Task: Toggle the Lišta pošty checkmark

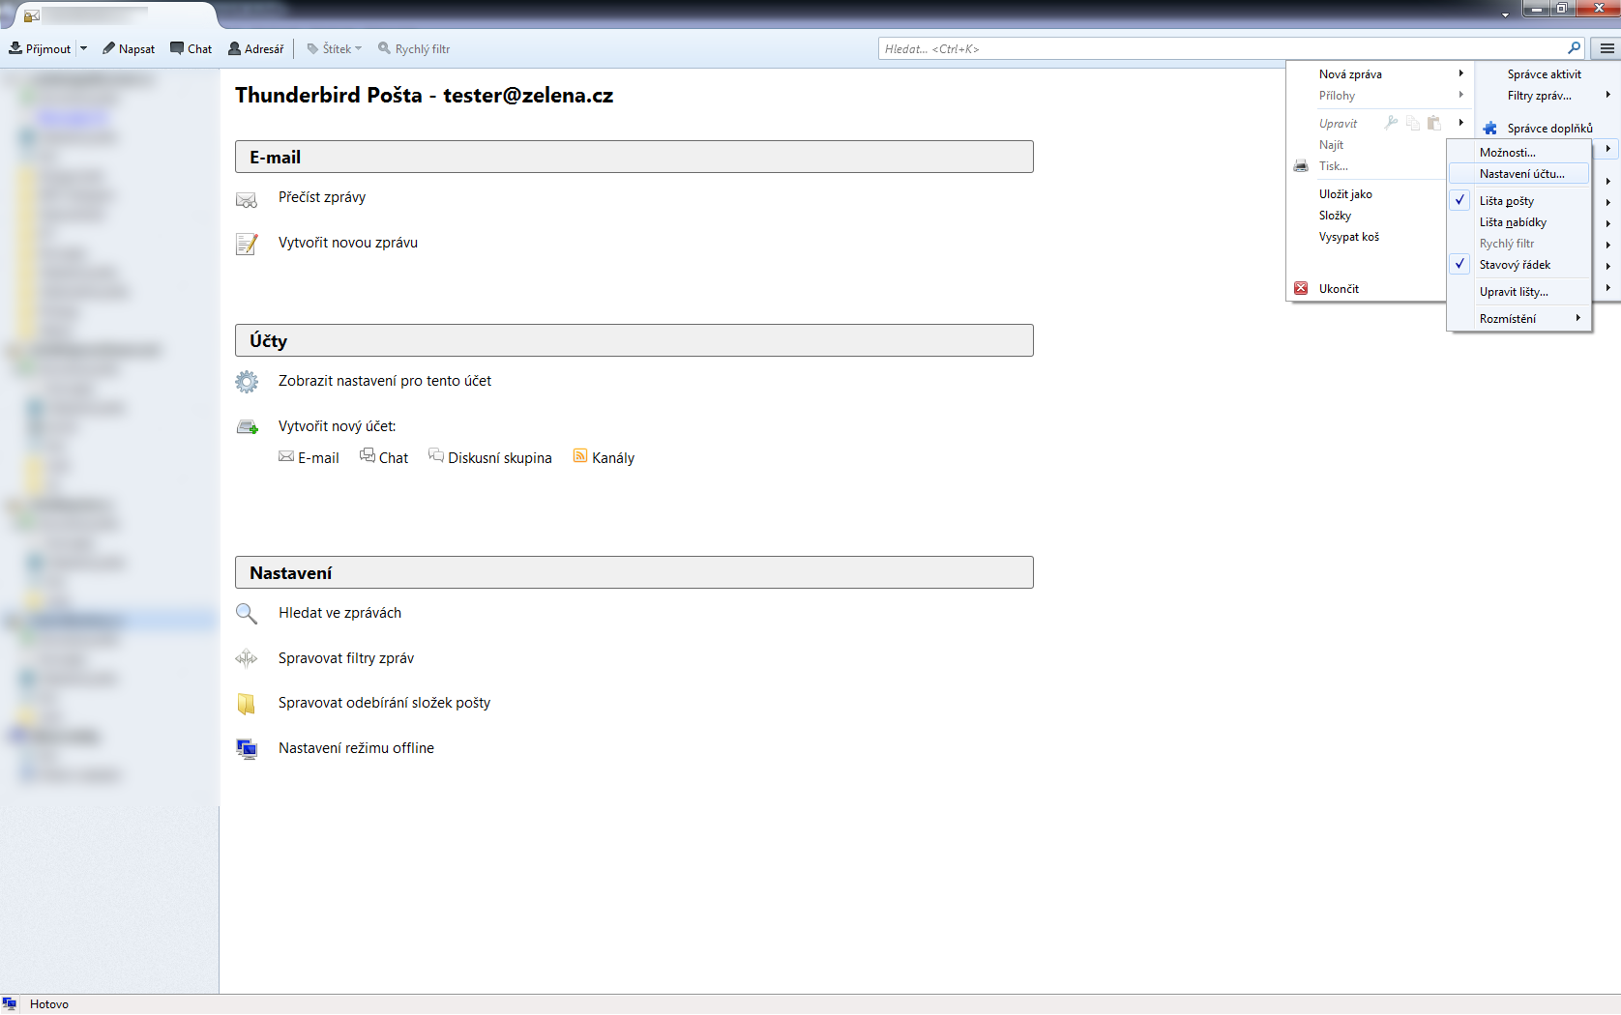Action: pyautogui.click(x=1460, y=201)
